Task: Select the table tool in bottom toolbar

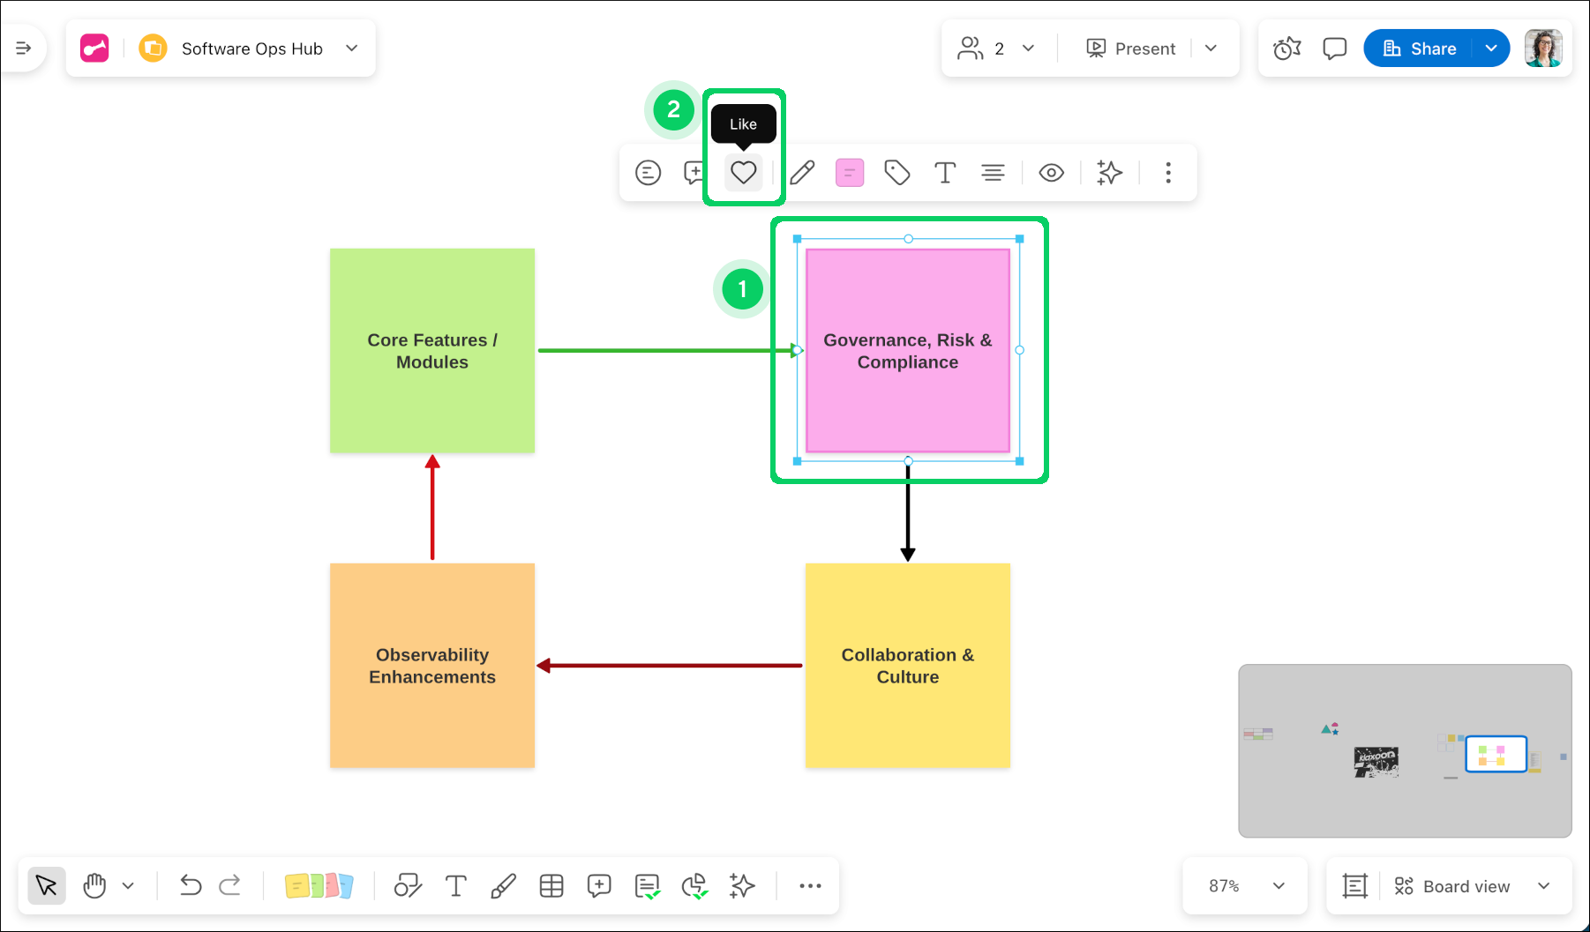Action: [551, 886]
